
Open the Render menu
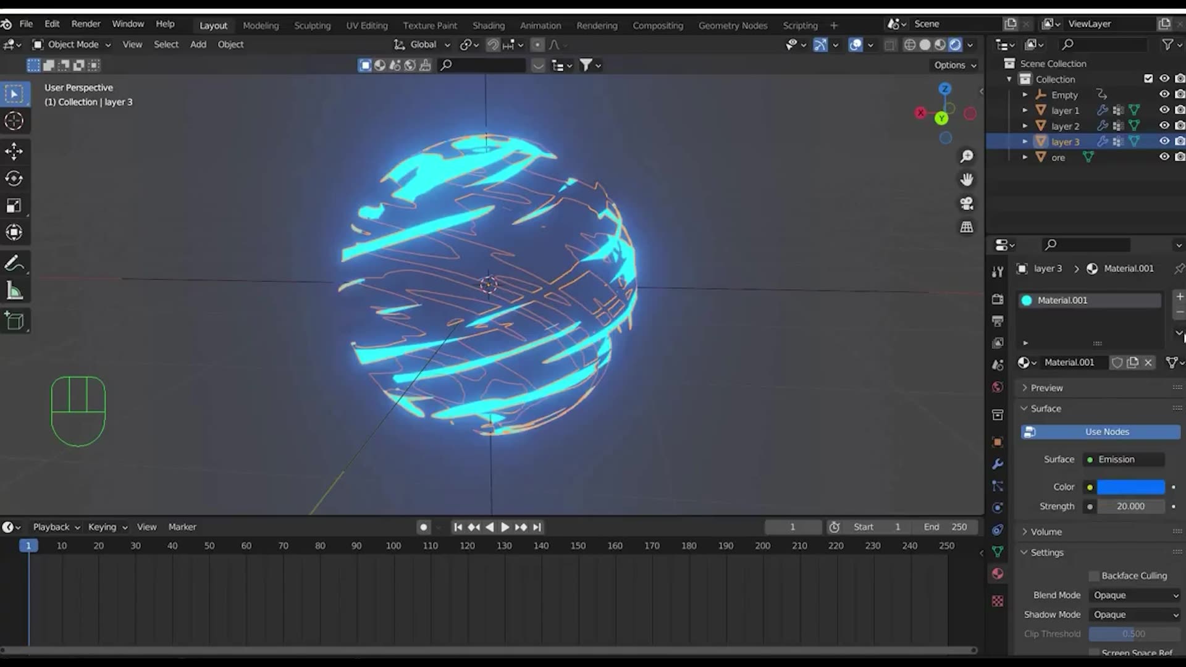coord(86,23)
